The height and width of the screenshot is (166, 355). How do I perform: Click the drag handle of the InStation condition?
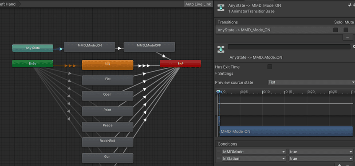click(219, 159)
